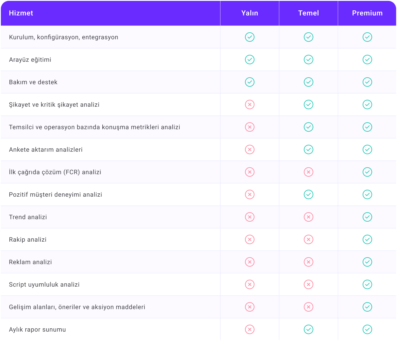Click Yalın cross for Ankete aktarım analizleri
Viewport: 397px width, 341px height.
[x=250, y=150]
